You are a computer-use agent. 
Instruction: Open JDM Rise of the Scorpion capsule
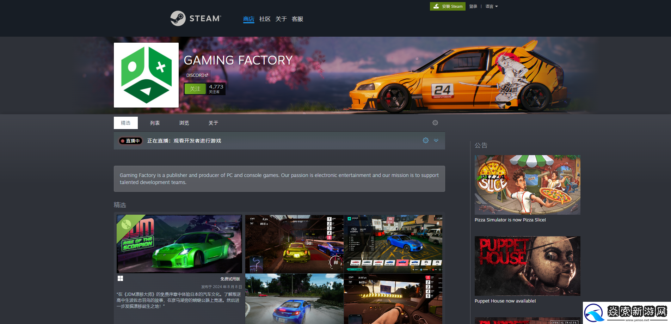click(x=179, y=244)
